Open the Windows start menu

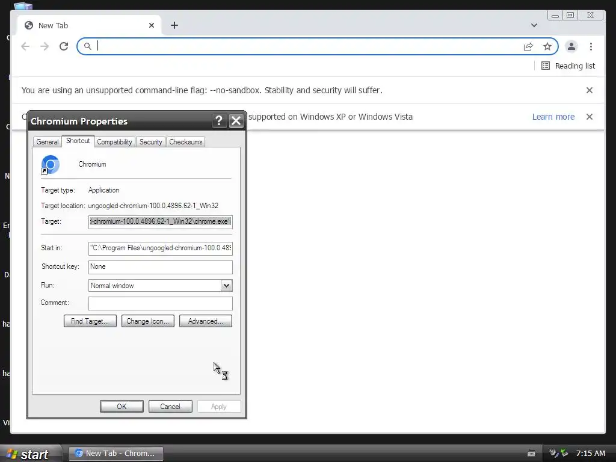coord(31,454)
